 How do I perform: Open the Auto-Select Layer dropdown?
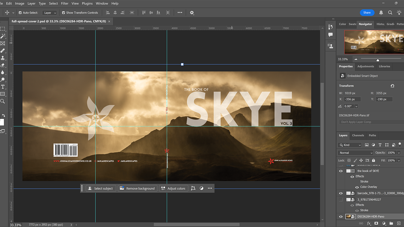click(50, 13)
